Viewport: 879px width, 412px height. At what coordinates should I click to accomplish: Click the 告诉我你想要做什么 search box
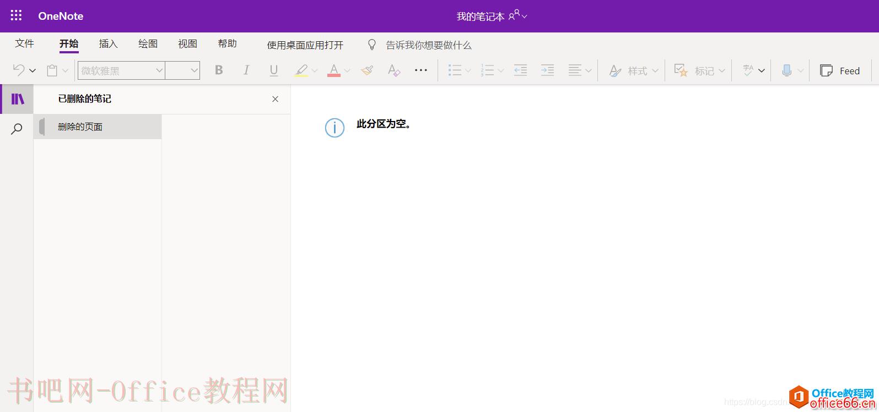point(429,45)
